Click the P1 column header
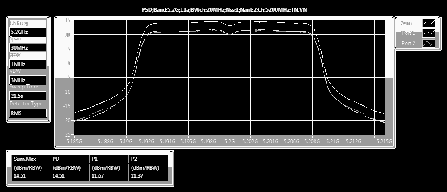 tap(109, 159)
